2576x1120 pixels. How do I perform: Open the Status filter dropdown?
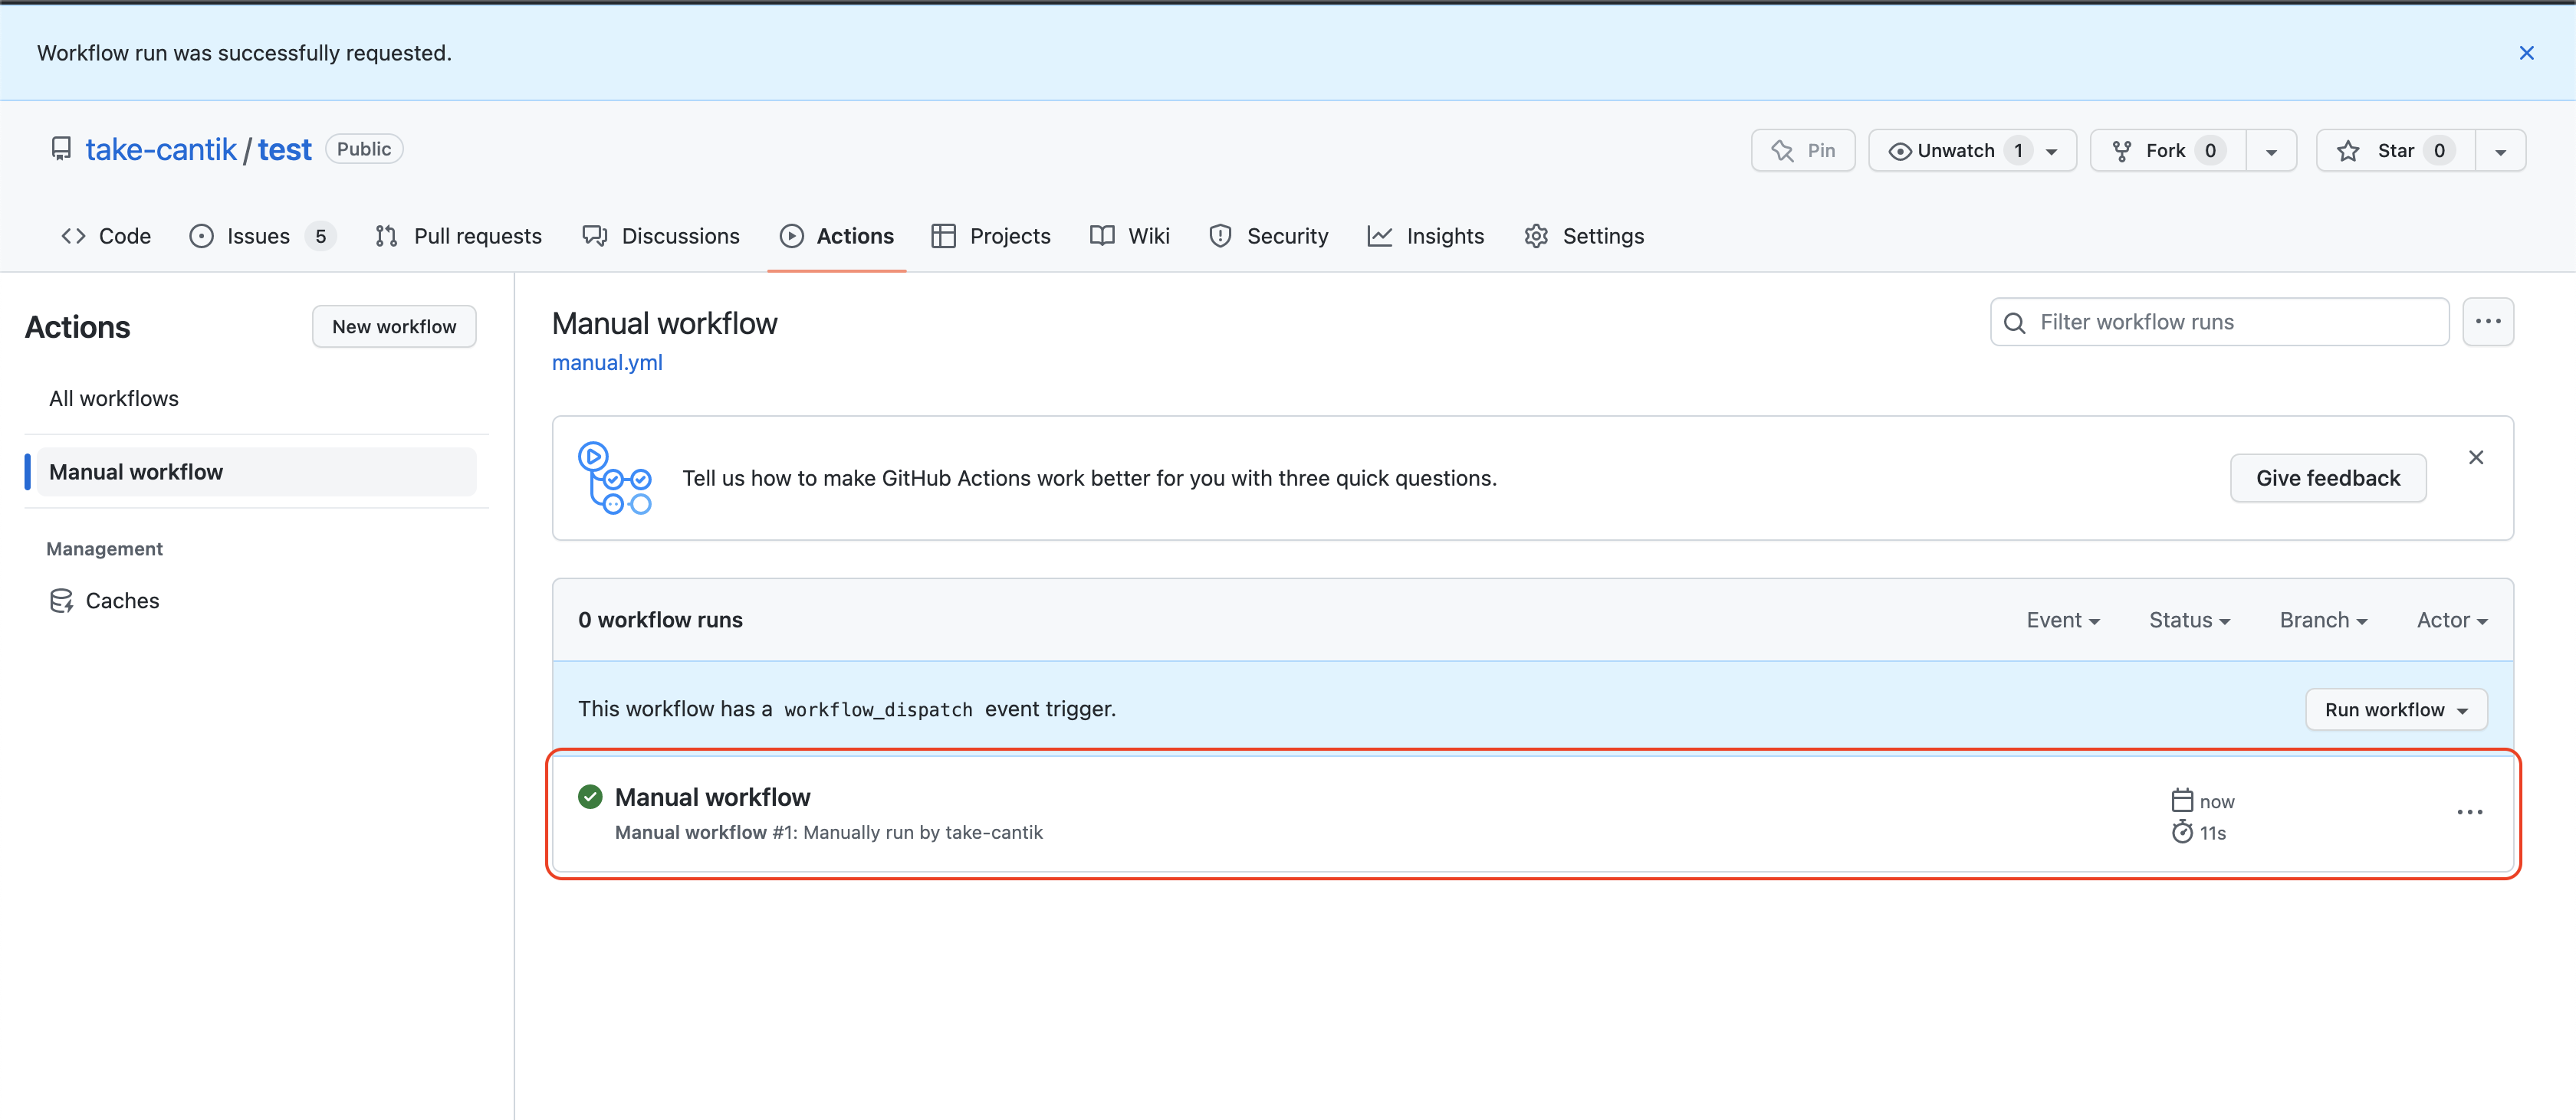2189,620
